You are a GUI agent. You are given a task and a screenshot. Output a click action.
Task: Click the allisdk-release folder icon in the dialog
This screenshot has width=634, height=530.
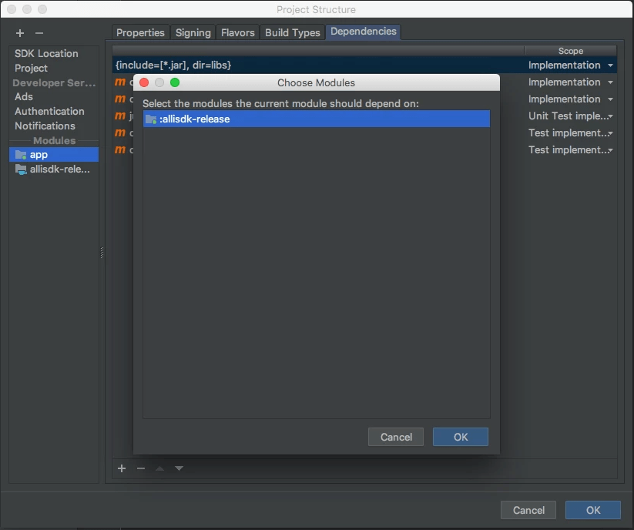[151, 119]
